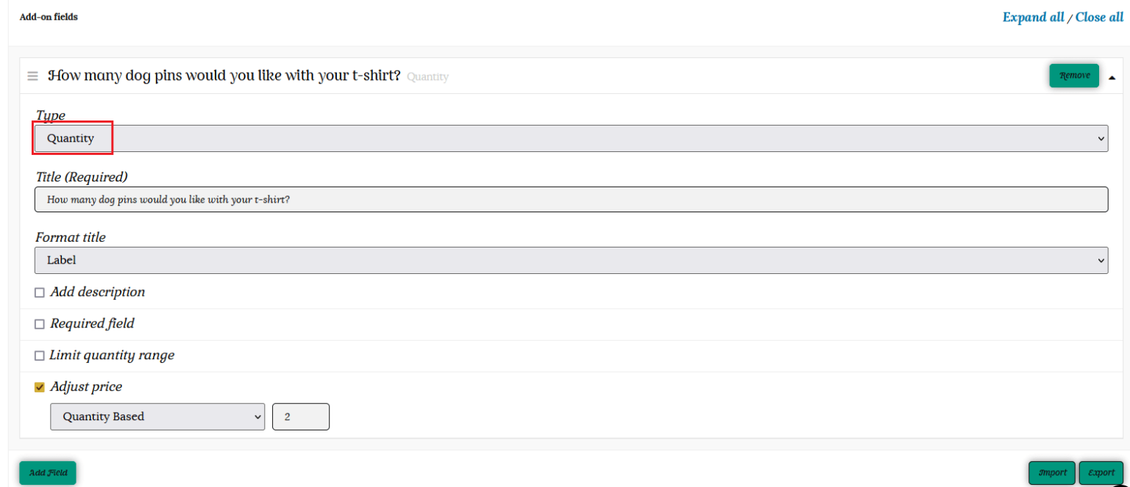Open the Format title dropdown
The height and width of the screenshot is (487, 1130).
tap(571, 260)
